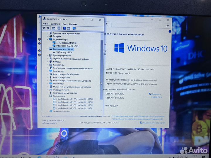Collapse the Видеоадаптеры node
This screenshot has width=211, height=158.
click(47, 39)
